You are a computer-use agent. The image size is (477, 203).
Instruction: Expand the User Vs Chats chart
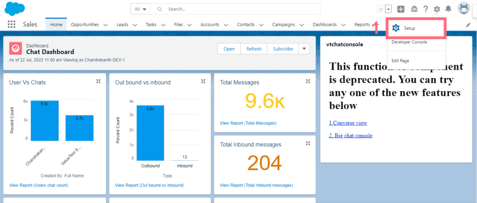(x=98, y=81)
